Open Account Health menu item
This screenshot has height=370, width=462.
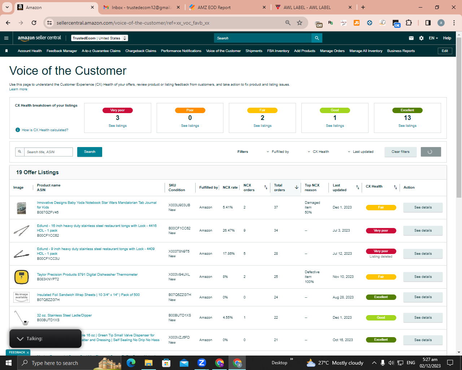tap(30, 51)
